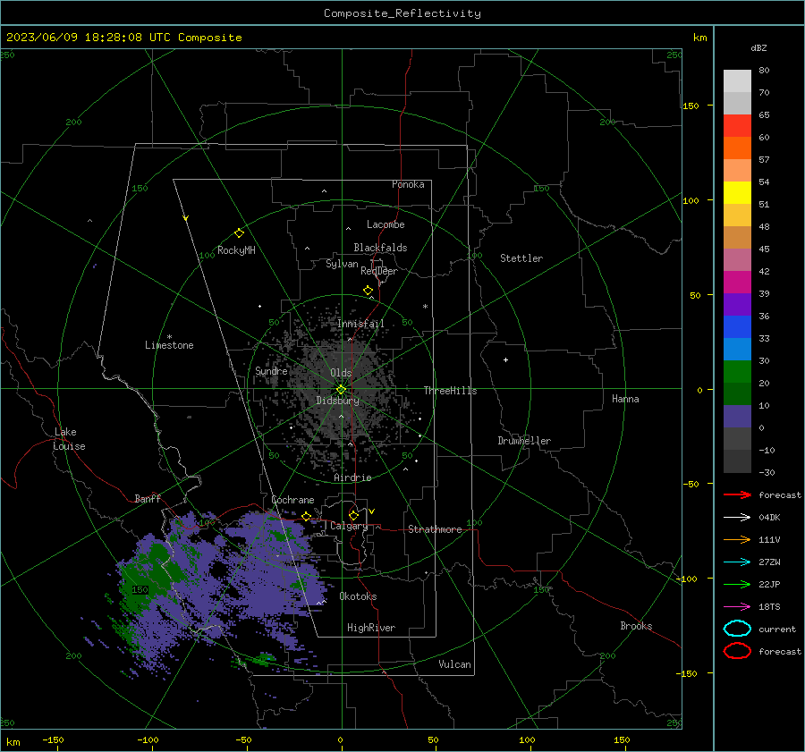805x752 pixels.
Task: Click the Sundre city label
Action: [x=271, y=370]
